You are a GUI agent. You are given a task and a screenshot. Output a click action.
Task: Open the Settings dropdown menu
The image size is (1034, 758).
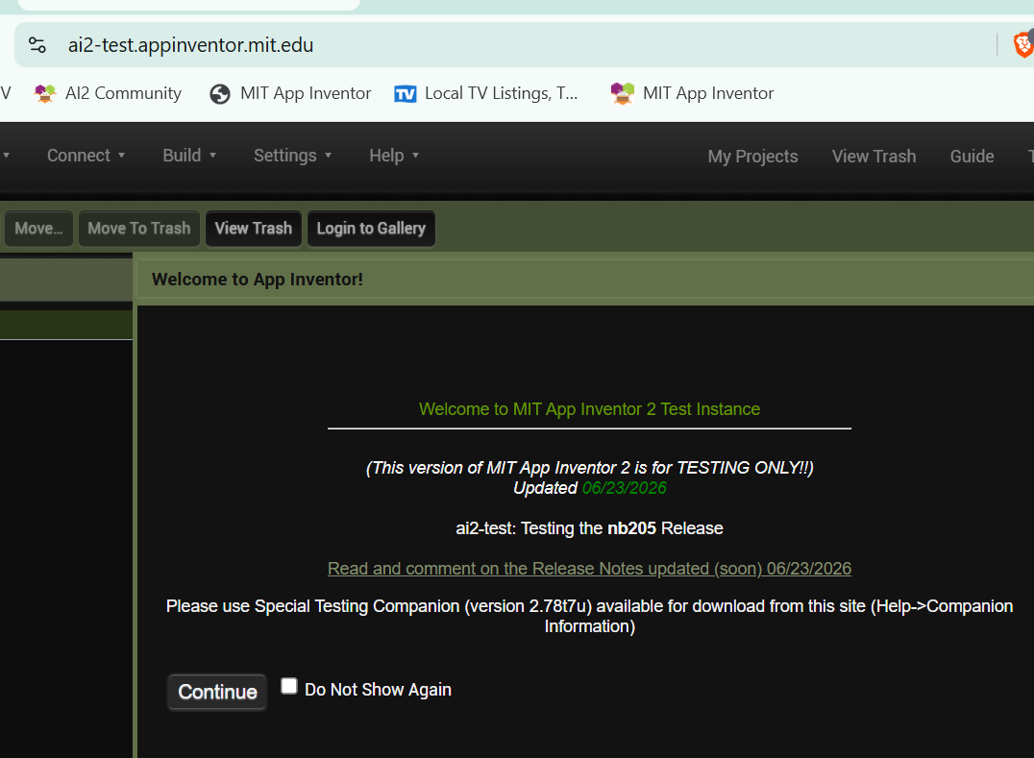pyautogui.click(x=292, y=156)
